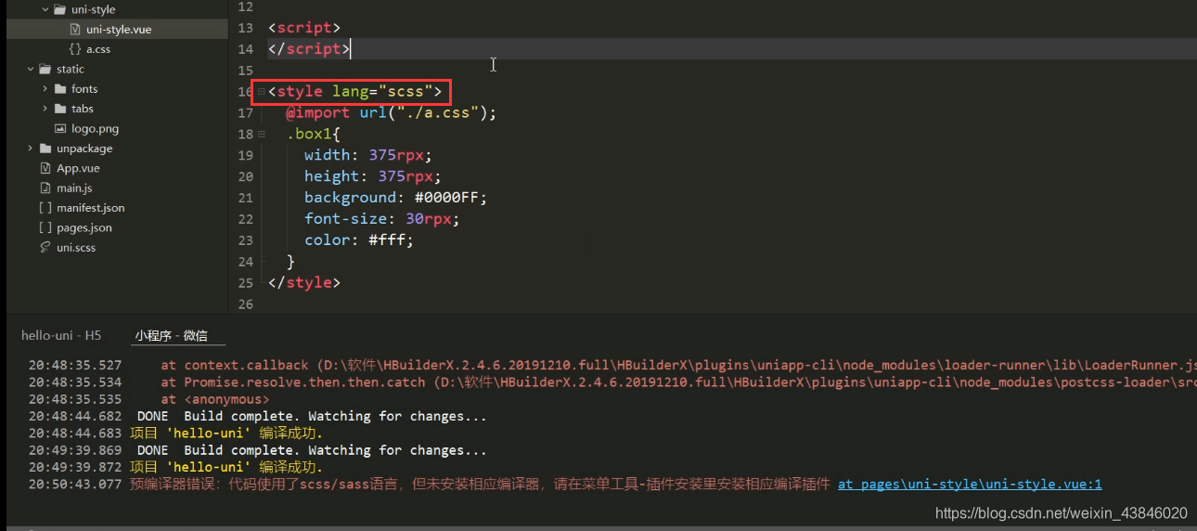
Task: Fold the style block at line 16
Action: [261, 92]
